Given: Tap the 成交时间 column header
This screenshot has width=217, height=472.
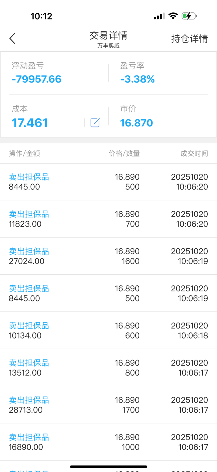Looking at the screenshot, I should click(194, 153).
